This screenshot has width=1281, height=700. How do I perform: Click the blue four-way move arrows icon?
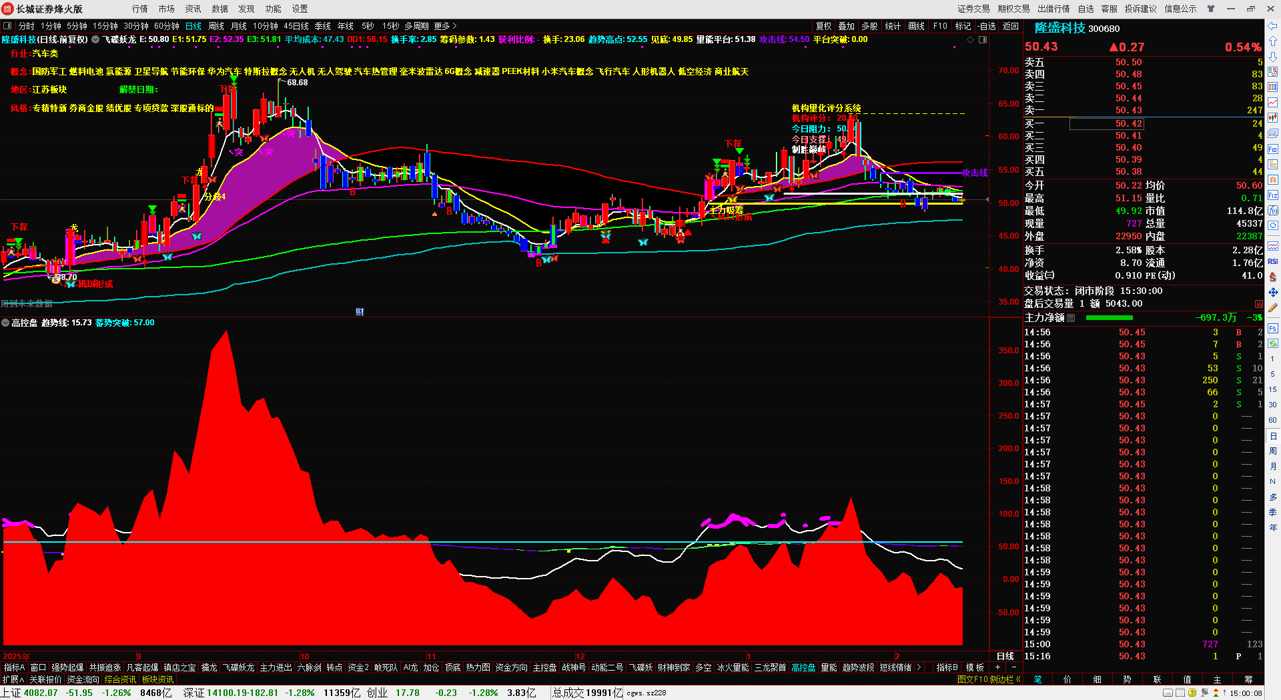click(x=1273, y=293)
